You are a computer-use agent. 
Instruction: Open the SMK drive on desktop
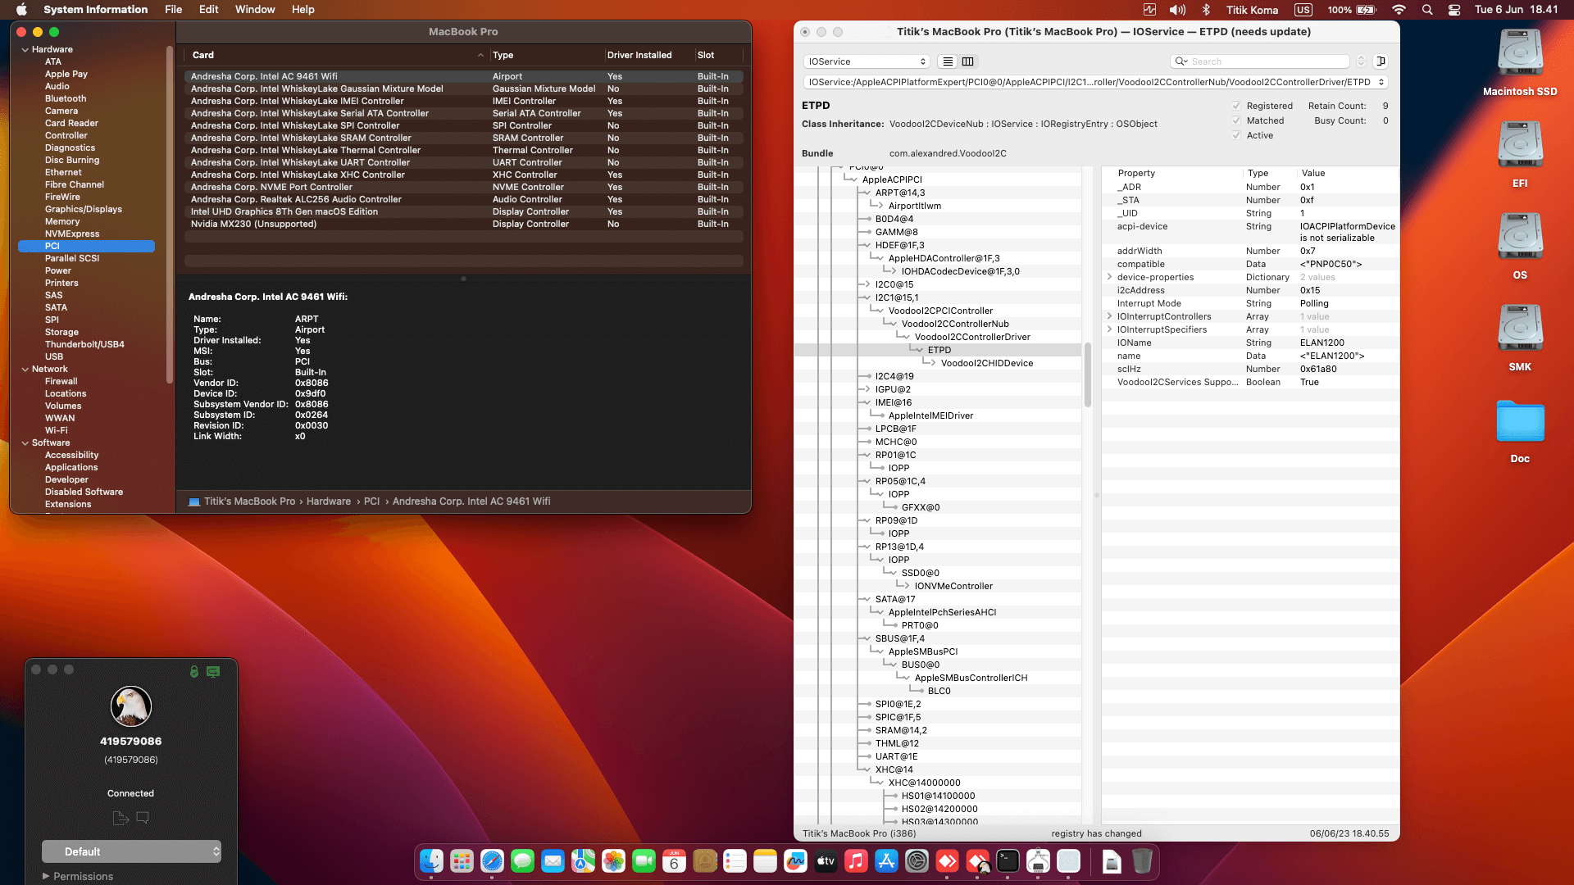[1520, 338]
